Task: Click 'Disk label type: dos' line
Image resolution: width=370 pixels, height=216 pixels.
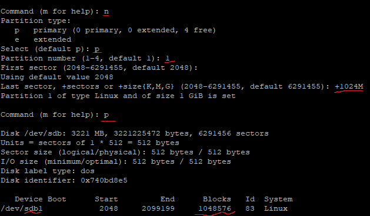Action: 48,171
